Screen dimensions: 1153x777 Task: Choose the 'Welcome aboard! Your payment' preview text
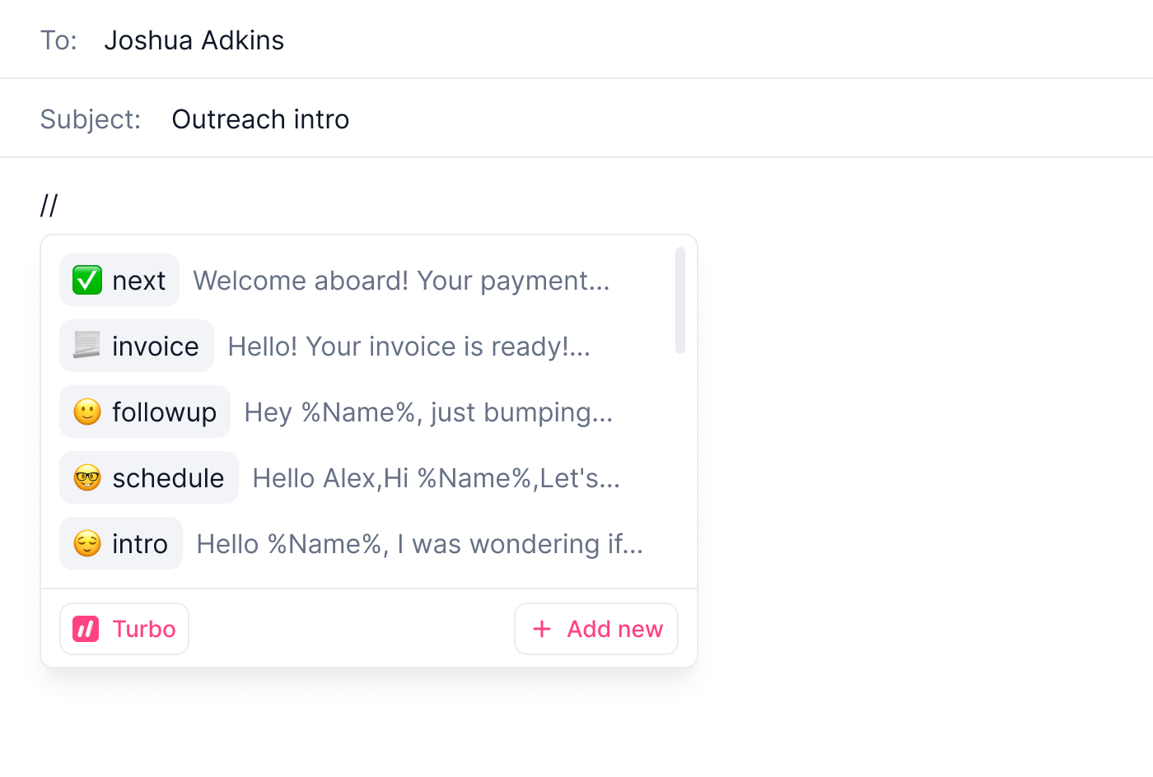[x=402, y=281]
